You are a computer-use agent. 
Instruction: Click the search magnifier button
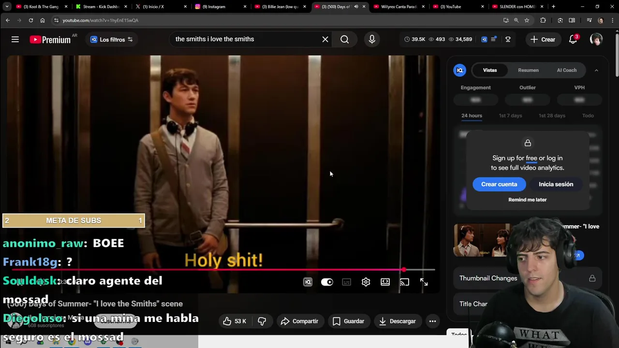pos(344,40)
